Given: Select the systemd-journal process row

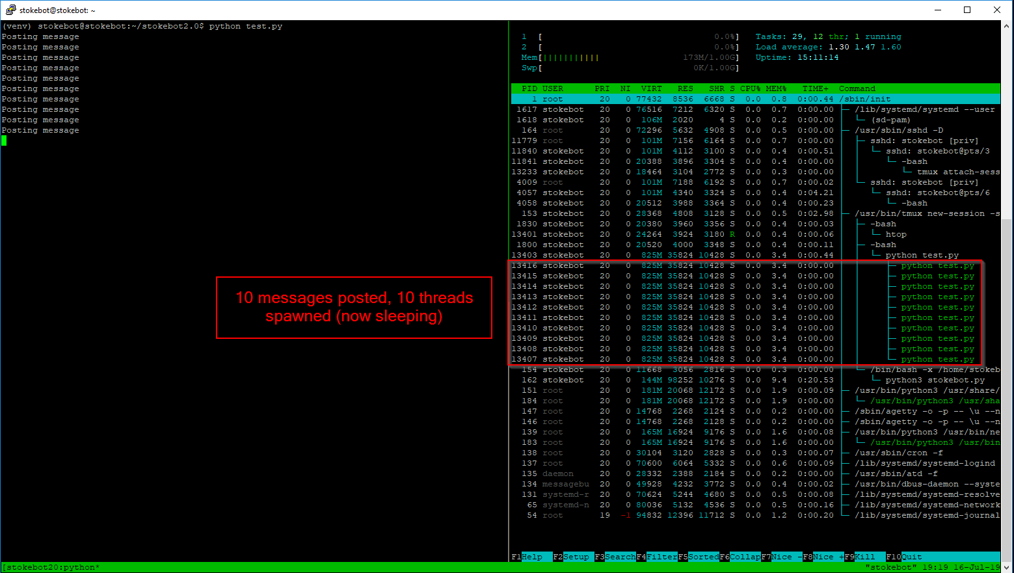Looking at the screenshot, I should pyautogui.click(x=756, y=515).
